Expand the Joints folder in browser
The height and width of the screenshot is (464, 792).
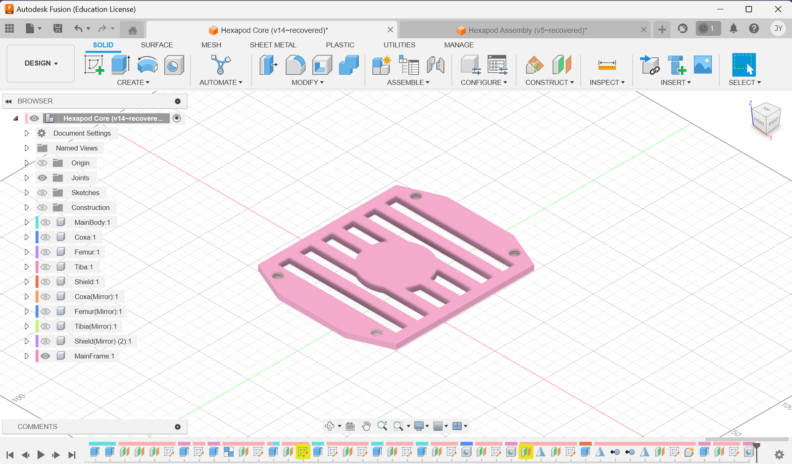point(26,178)
